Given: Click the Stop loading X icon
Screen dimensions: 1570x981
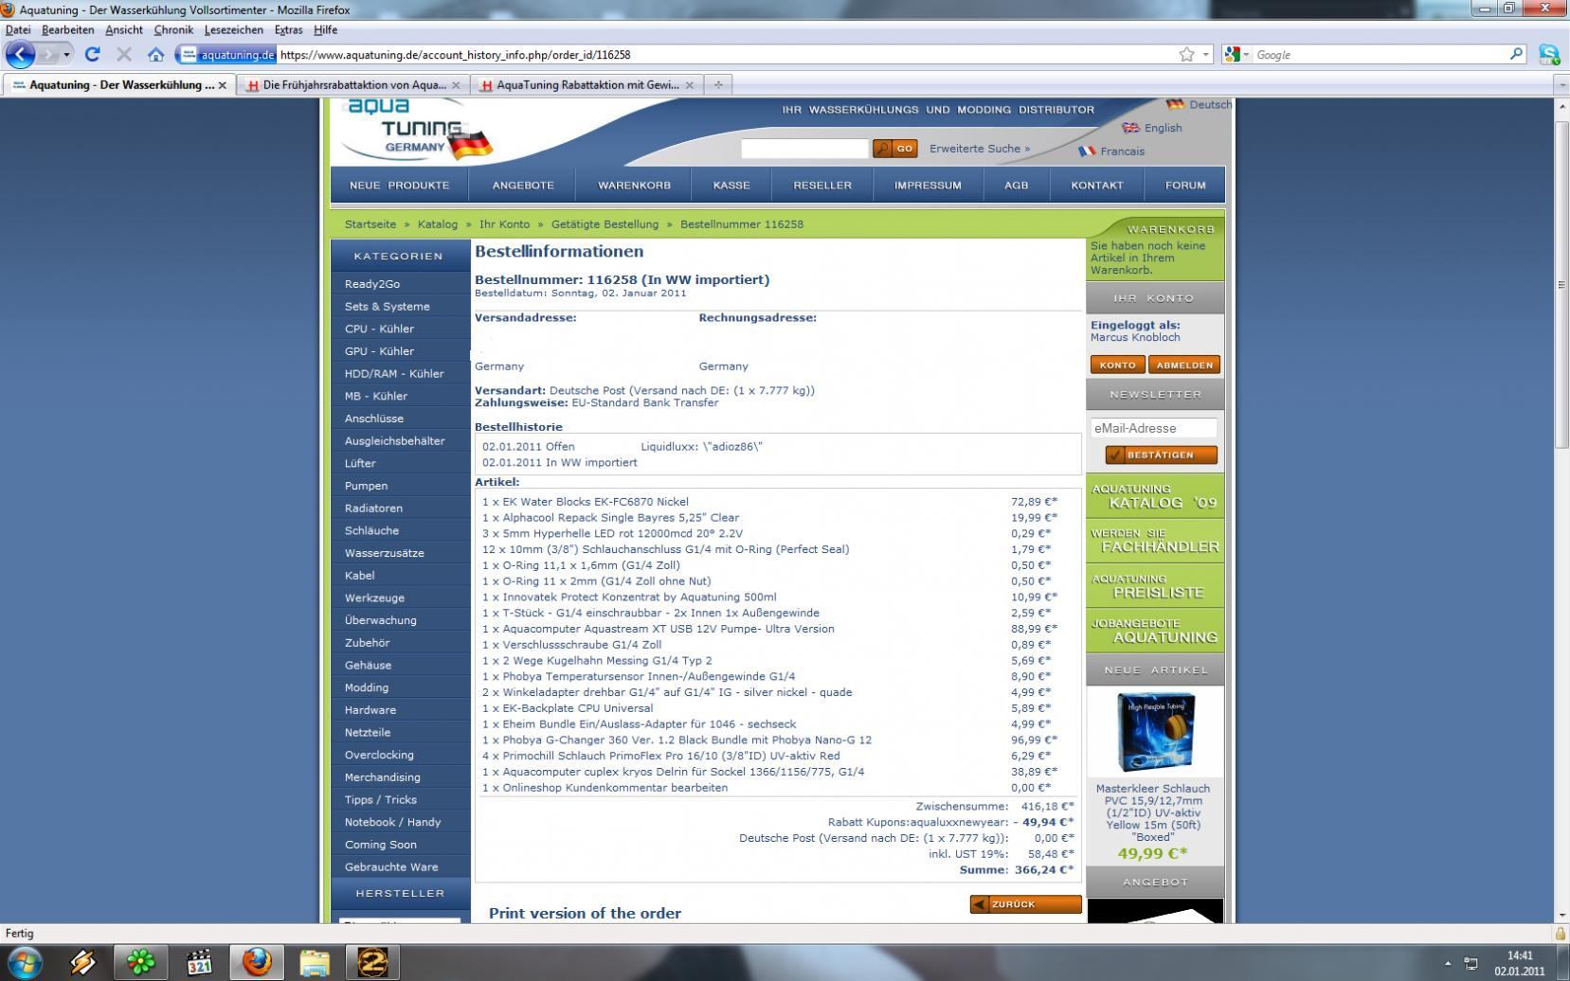Looking at the screenshot, I should point(124,55).
